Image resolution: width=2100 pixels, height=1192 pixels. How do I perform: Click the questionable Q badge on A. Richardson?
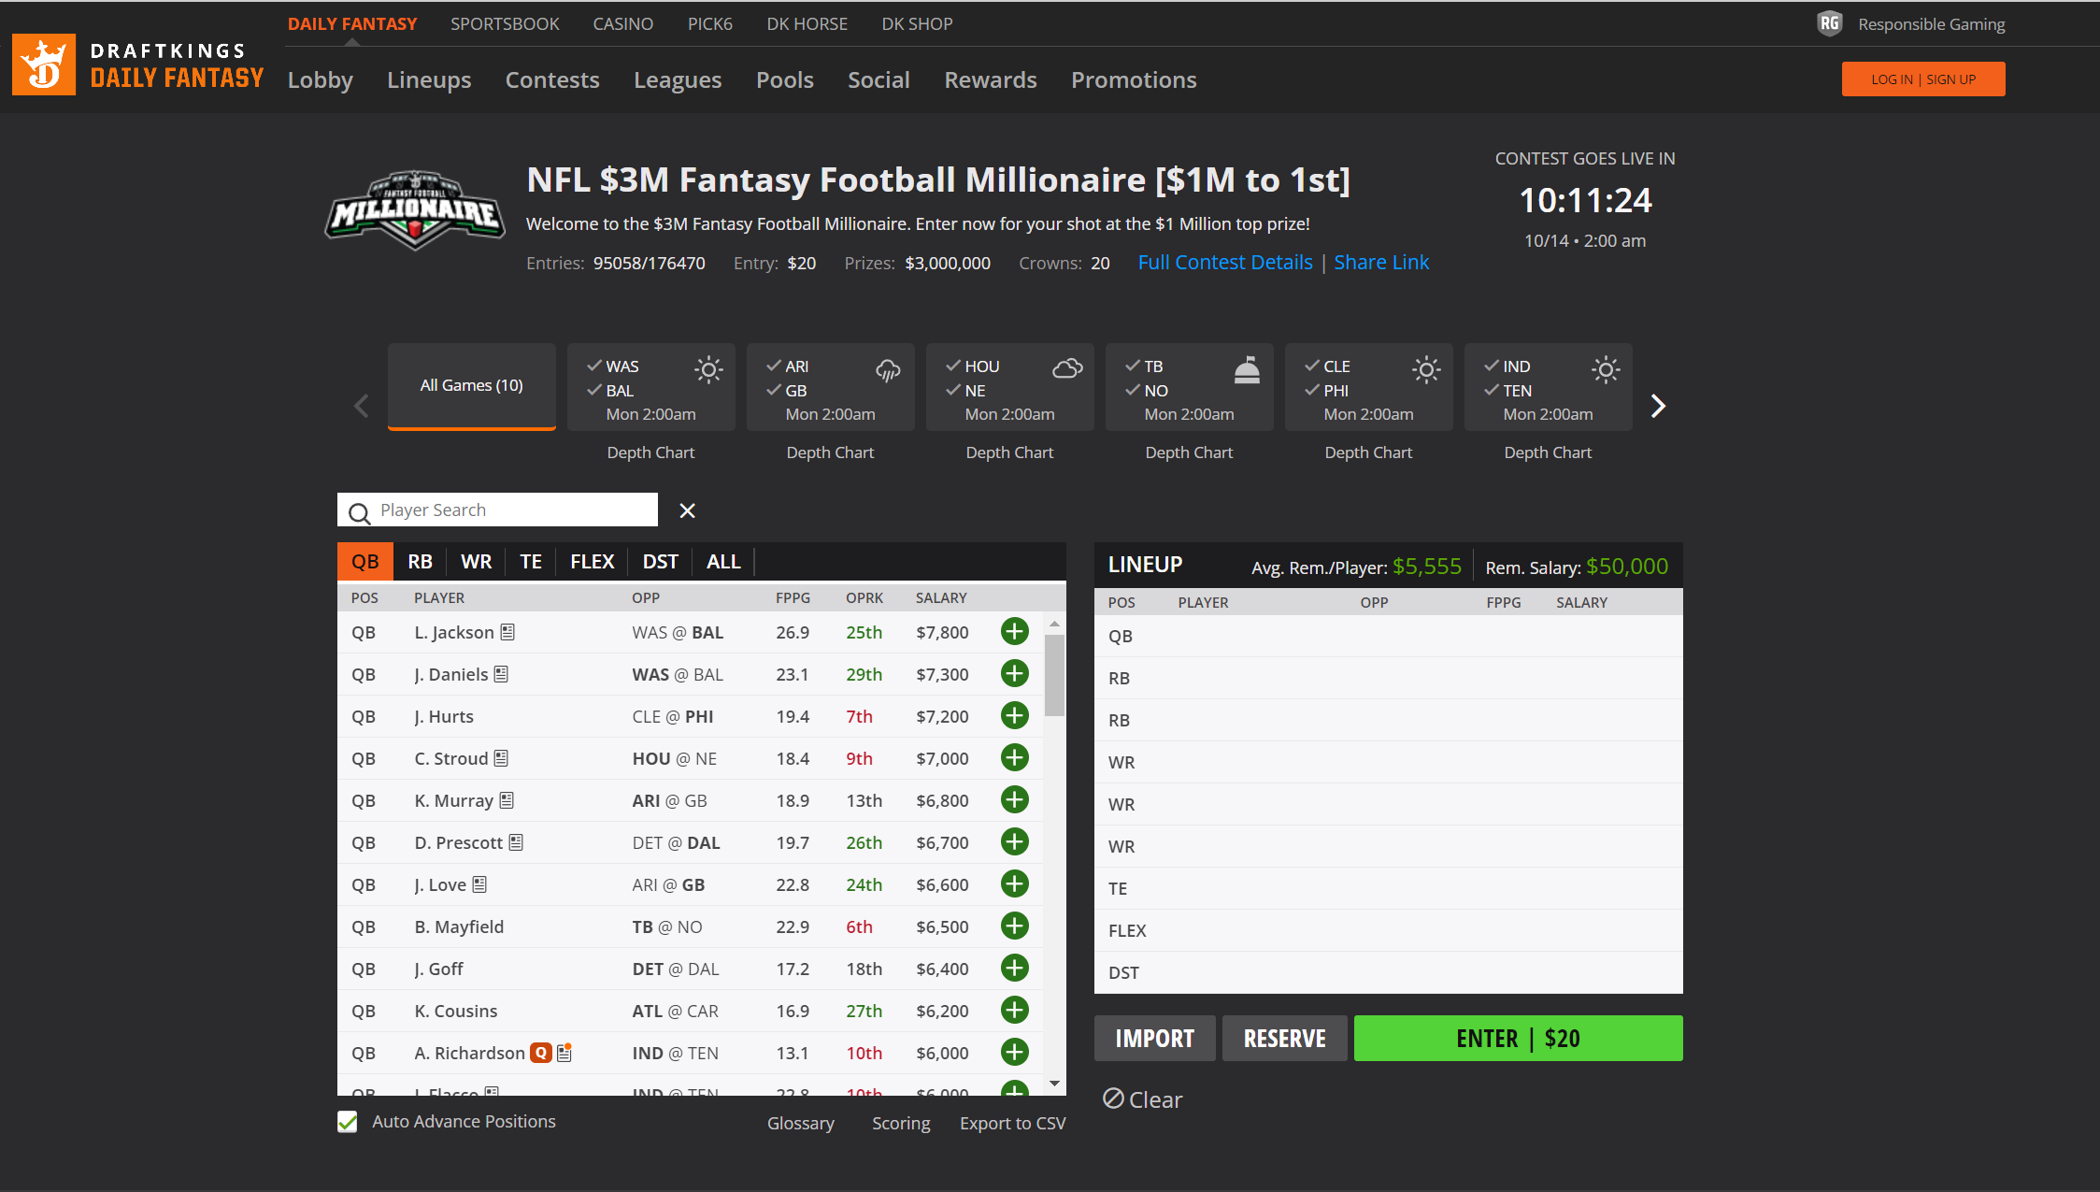coord(540,1053)
